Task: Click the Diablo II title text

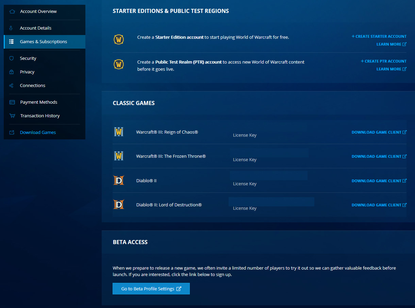Action: point(146,181)
